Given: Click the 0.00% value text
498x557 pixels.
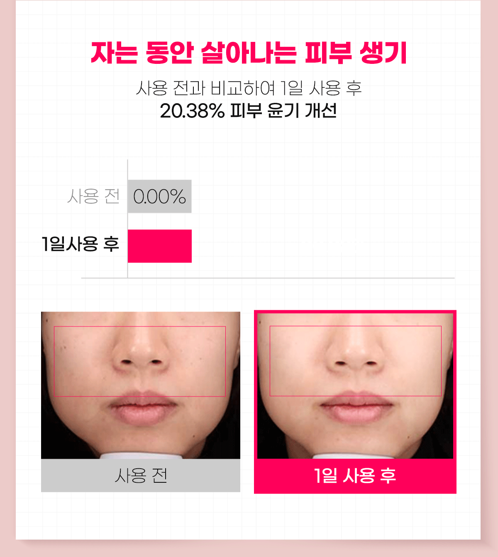Looking at the screenshot, I should (x=160, y=197).
